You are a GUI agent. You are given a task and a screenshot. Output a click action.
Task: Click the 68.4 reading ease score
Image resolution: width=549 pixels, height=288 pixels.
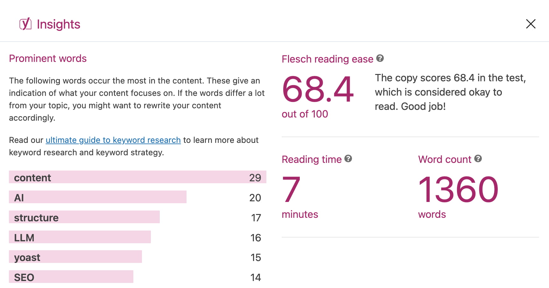click(318, 90)
